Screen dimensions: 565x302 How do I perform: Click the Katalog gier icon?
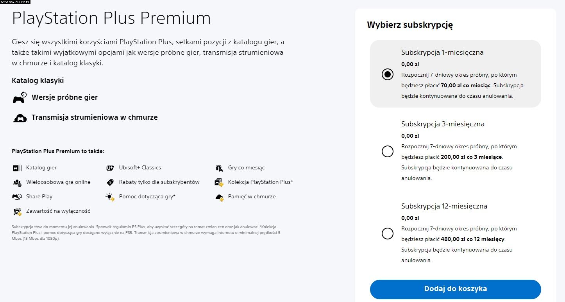point(17,168)
